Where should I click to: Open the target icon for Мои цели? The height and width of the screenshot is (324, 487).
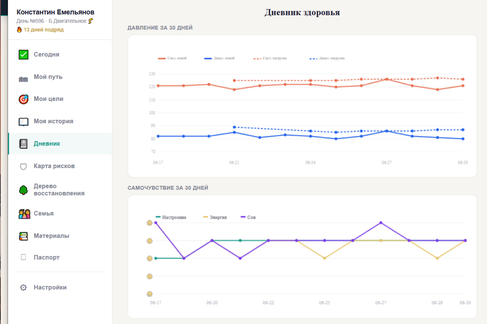click(24, 99)
